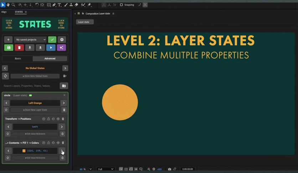Switch to the Basic tab
Viewport: 298px width, 173px height.
click(18, 59)
